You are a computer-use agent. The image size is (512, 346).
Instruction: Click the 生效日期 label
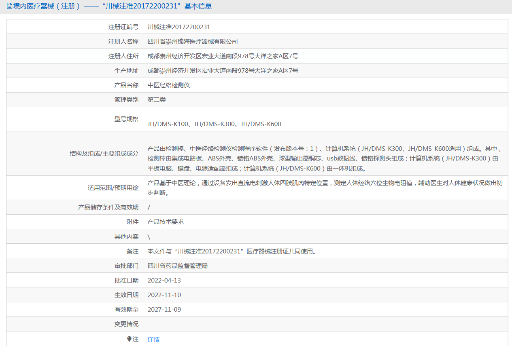tap(126, 295)
